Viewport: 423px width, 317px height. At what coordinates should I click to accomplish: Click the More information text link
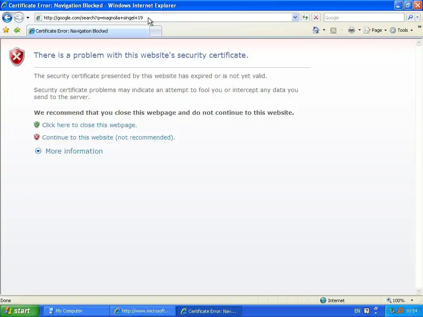[x=74, y=151]
